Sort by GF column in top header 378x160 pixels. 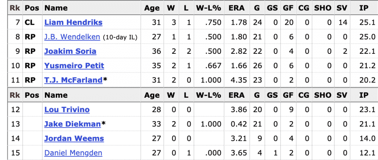[288, 8]
